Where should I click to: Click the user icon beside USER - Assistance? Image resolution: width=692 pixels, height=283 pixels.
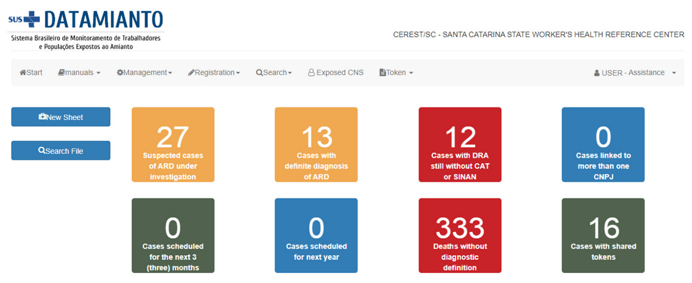[597, 73]
